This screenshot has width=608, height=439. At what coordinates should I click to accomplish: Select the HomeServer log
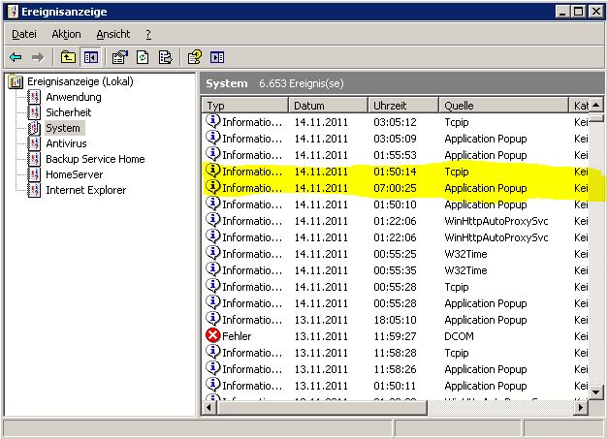(75, 174)
